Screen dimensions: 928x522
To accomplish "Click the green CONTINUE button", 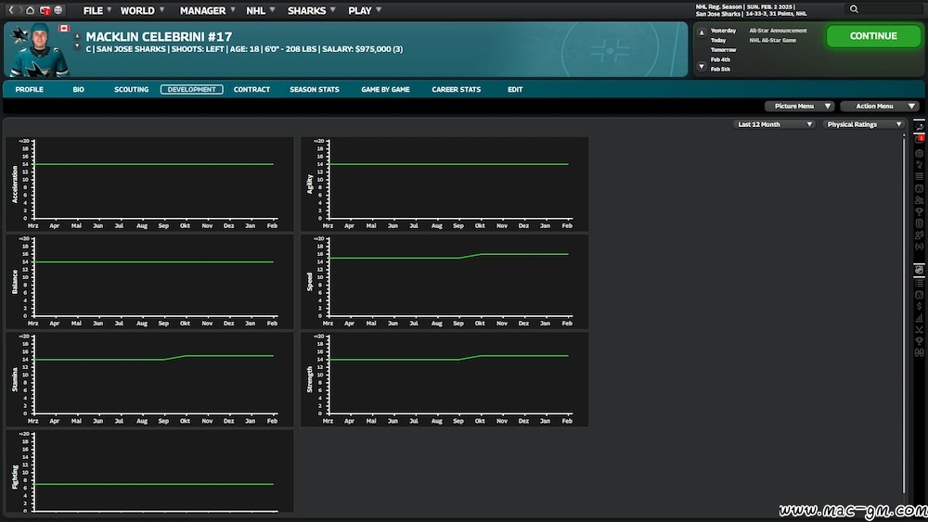I will click(x=873, y=36).
